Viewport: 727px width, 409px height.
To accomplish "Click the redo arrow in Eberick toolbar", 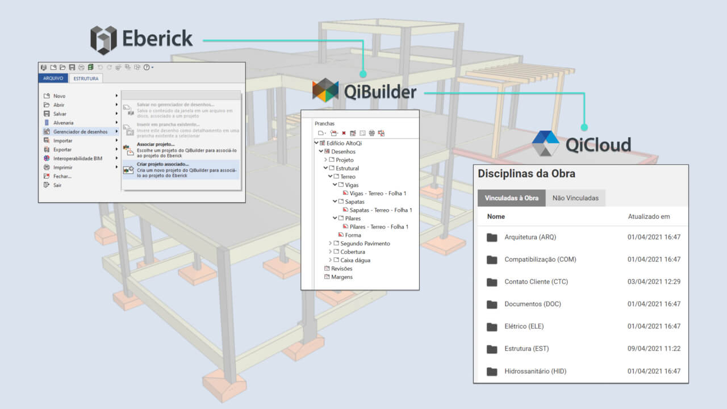I will tap(109, 67).
